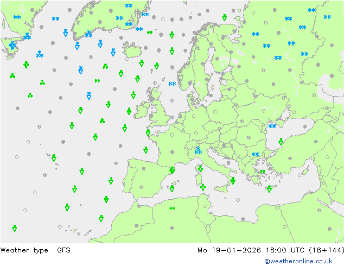Click the shower symbol south of Sardinia
This screenshot has height=266, width=344.
tap(203, 187)
